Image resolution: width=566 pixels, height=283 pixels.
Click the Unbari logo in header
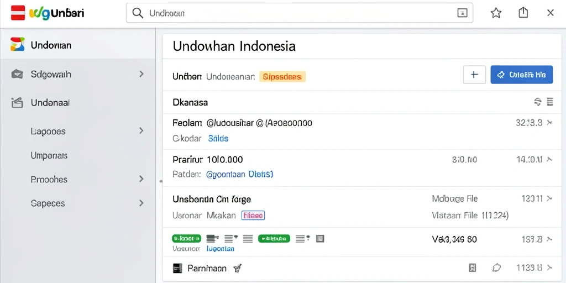[x=56, y=13]
